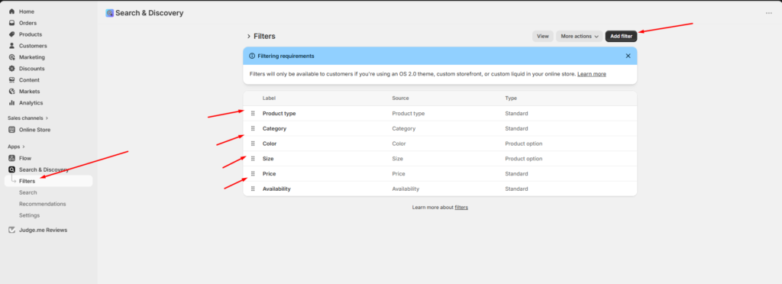This screenshot has width=782, height=284.
Task: Click the Add filter button
Action: point(621,37)
